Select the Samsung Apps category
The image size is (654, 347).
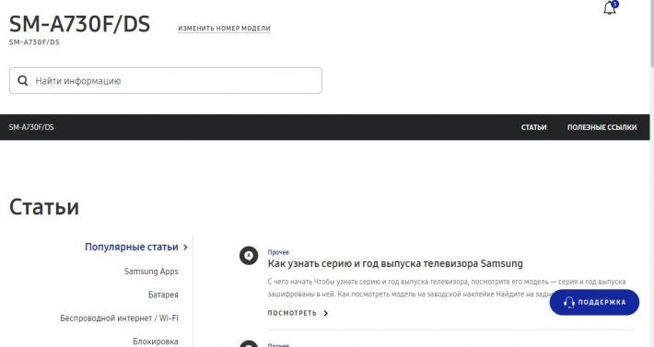[x=151, y=272]
